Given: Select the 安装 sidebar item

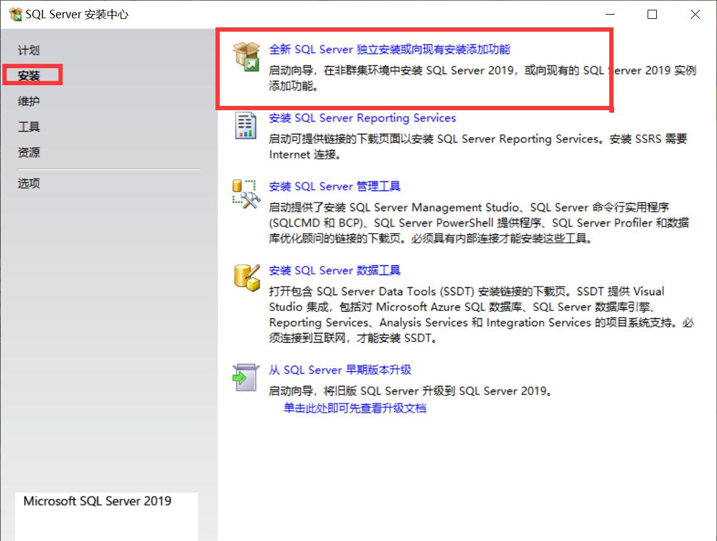Looking at the screenshot, I should (x=29, y=75).
